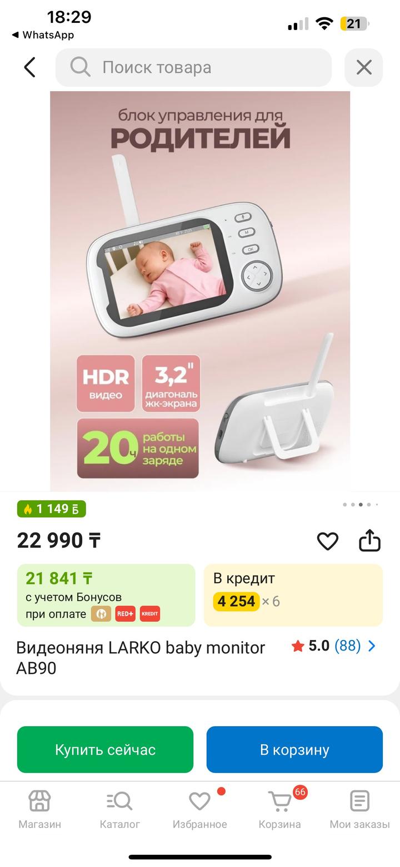This screenshot has height=867, width=400.
Task: Add product to favorites via heart icon
Action: (327, 541)
